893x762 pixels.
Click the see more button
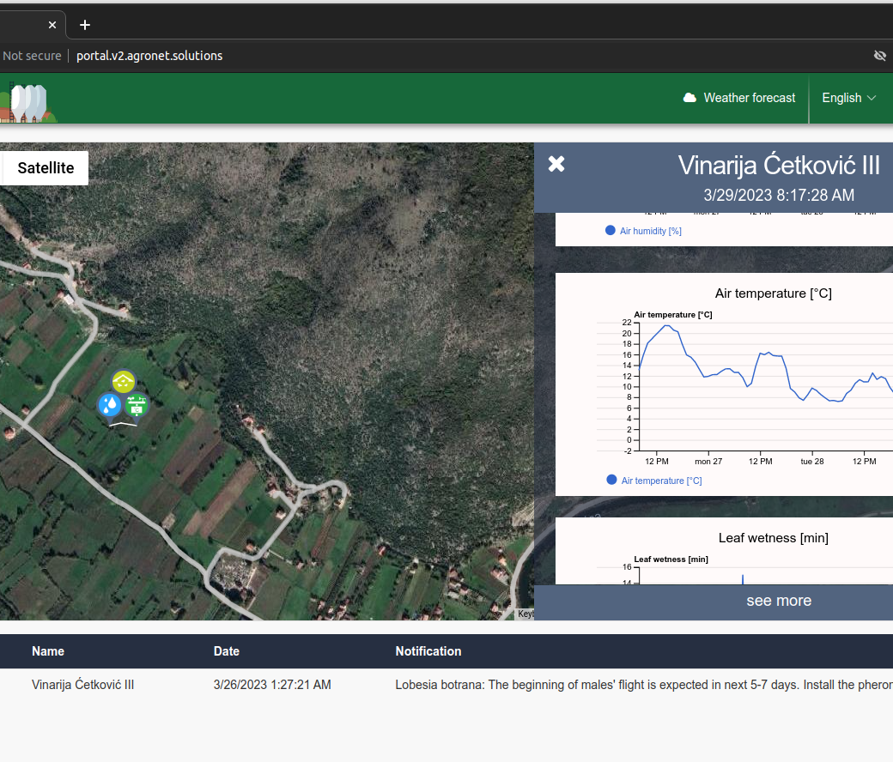pos(779,601)
